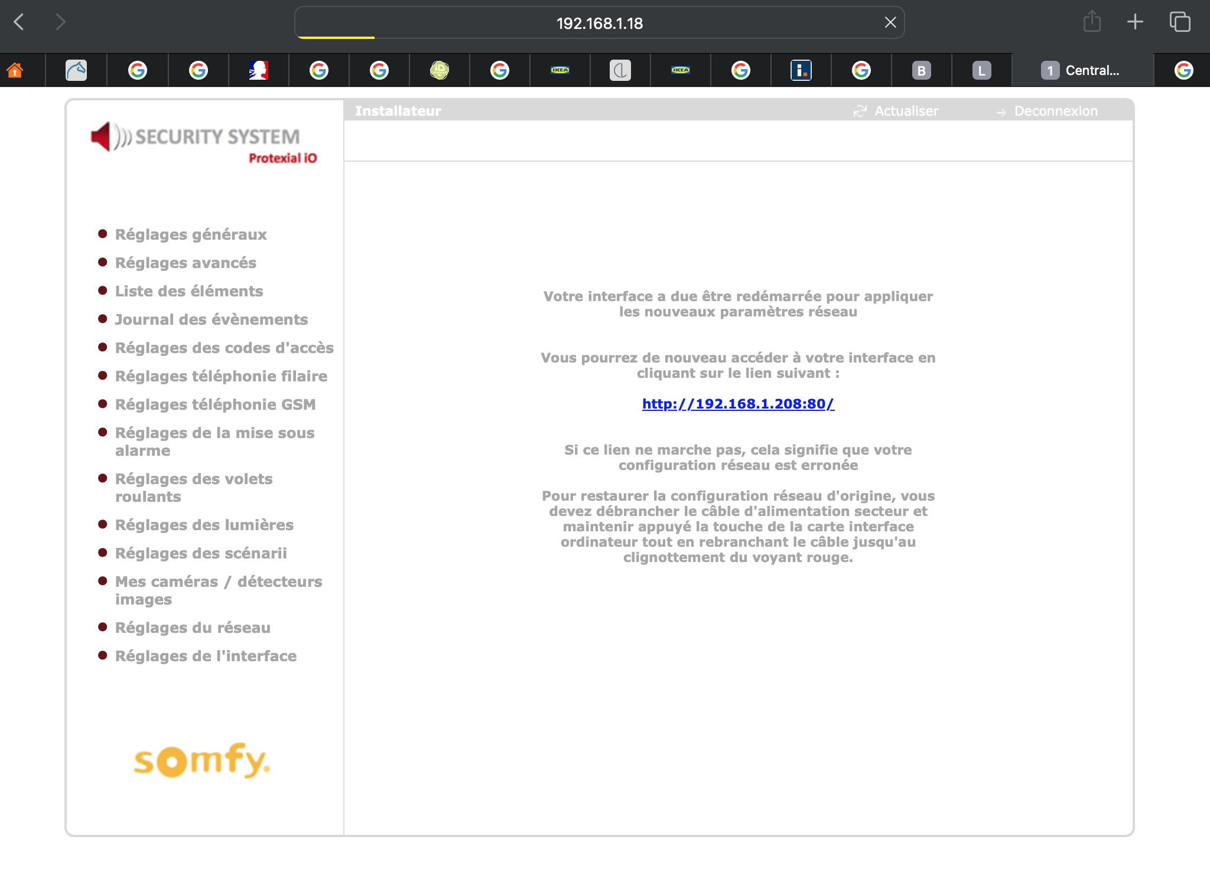Switch to the tab with B icon
This screenshot has width=1210, height=882.
(x=921, y=70)
